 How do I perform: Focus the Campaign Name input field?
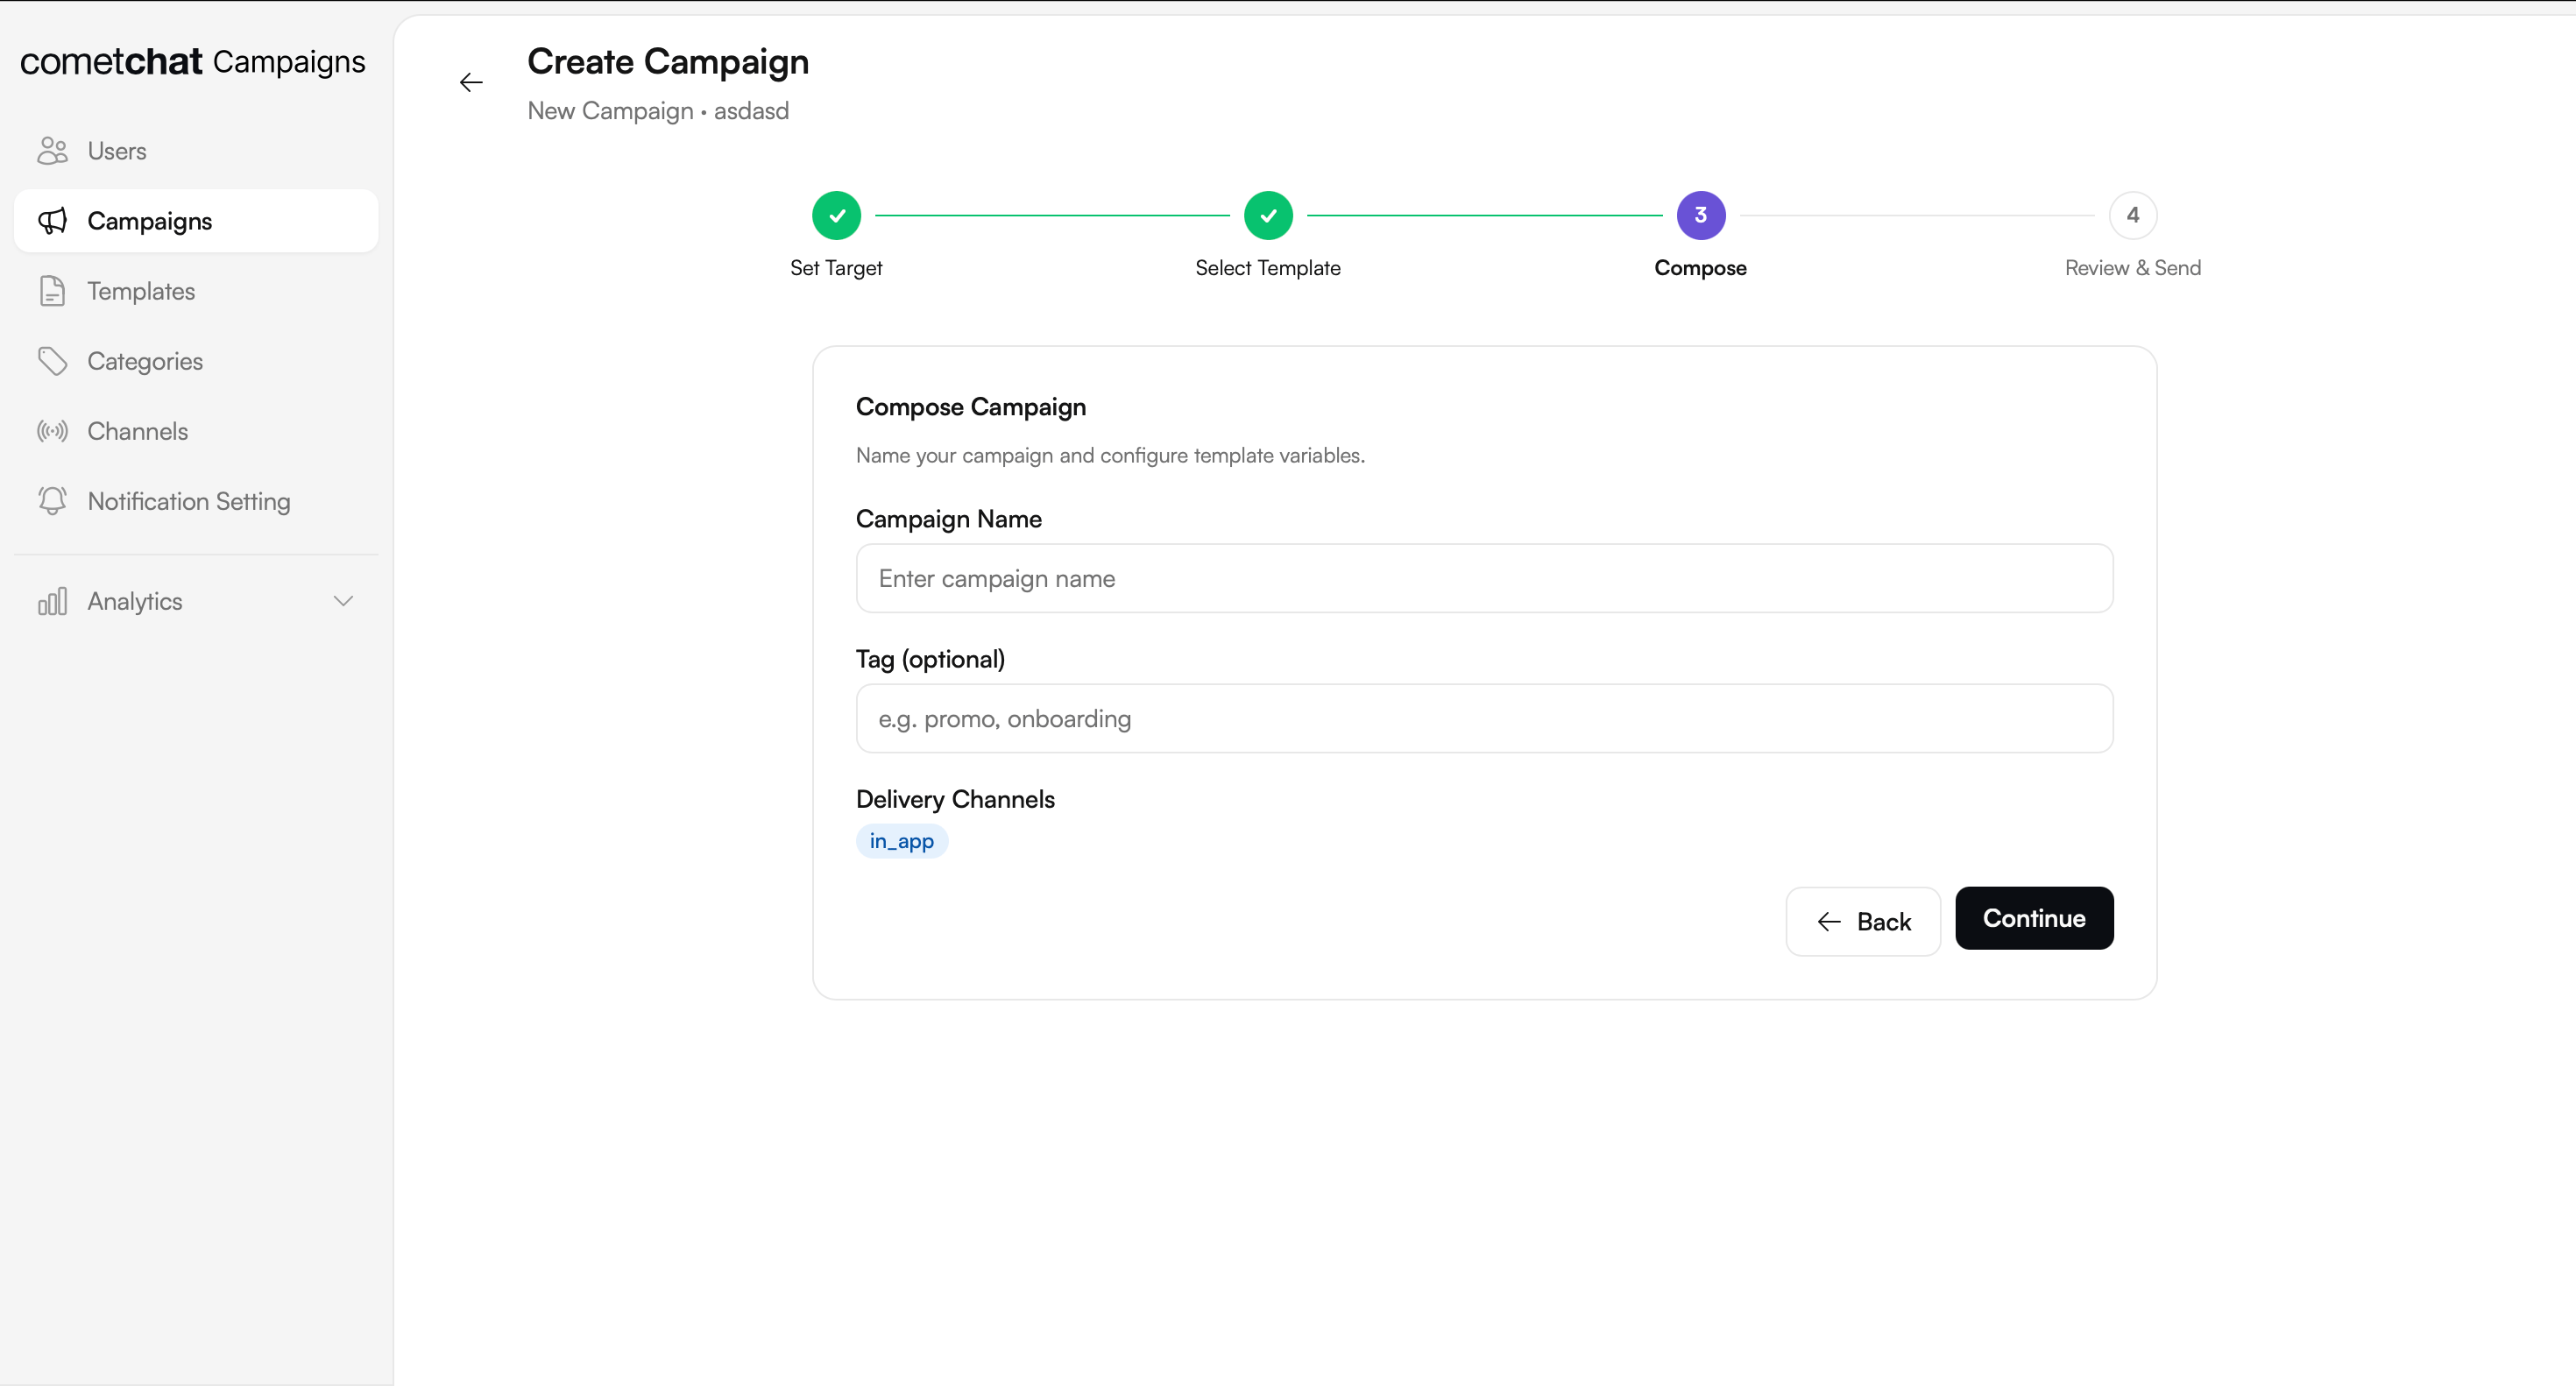coord(1484,578)
